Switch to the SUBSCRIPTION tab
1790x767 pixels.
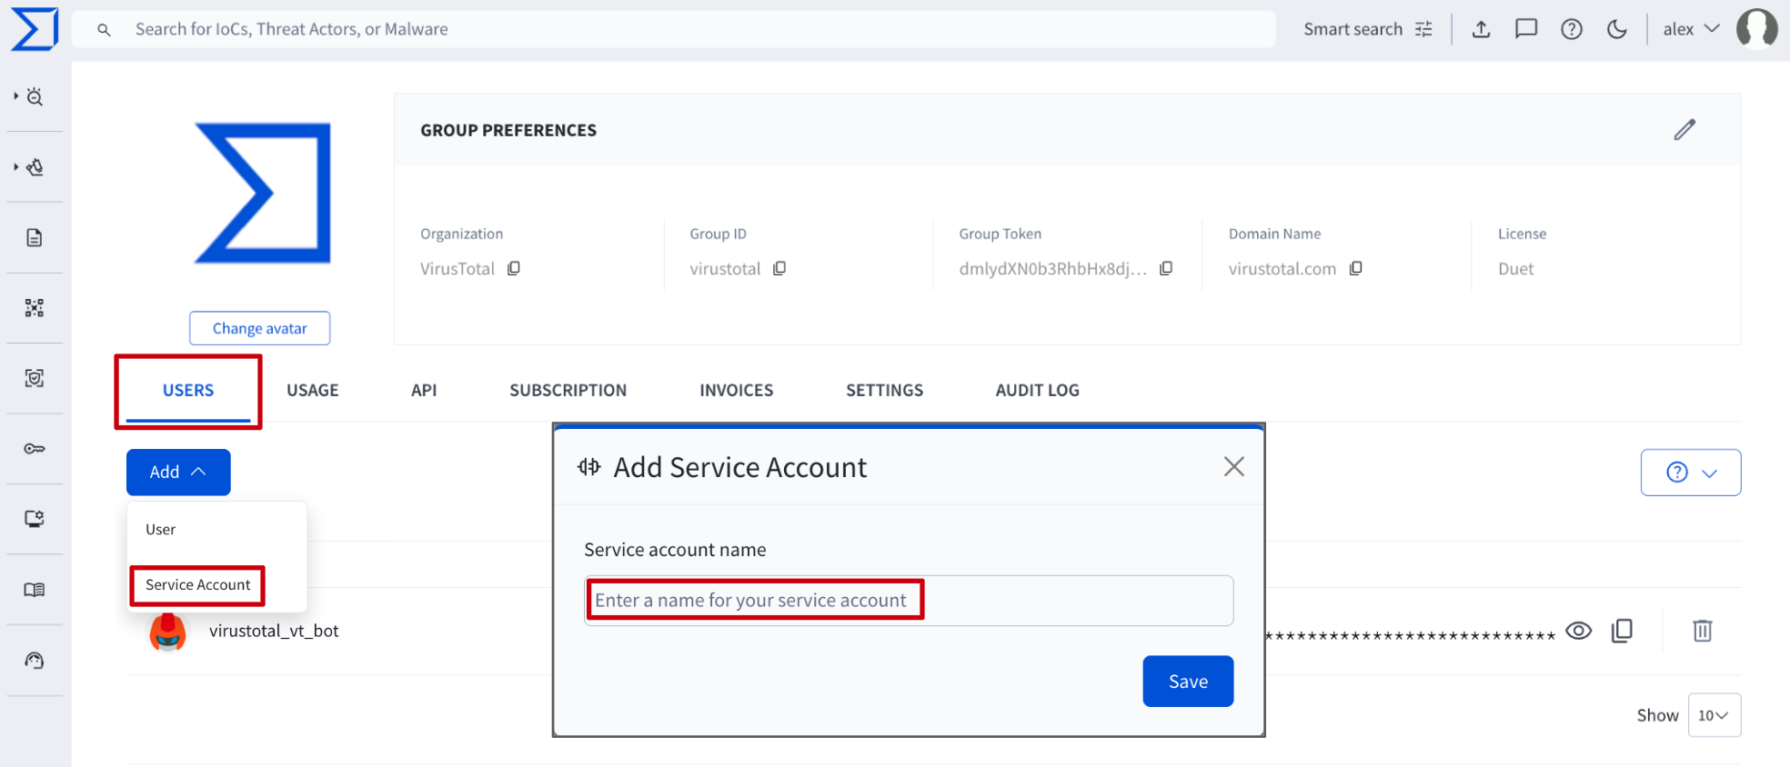[568, 391]
